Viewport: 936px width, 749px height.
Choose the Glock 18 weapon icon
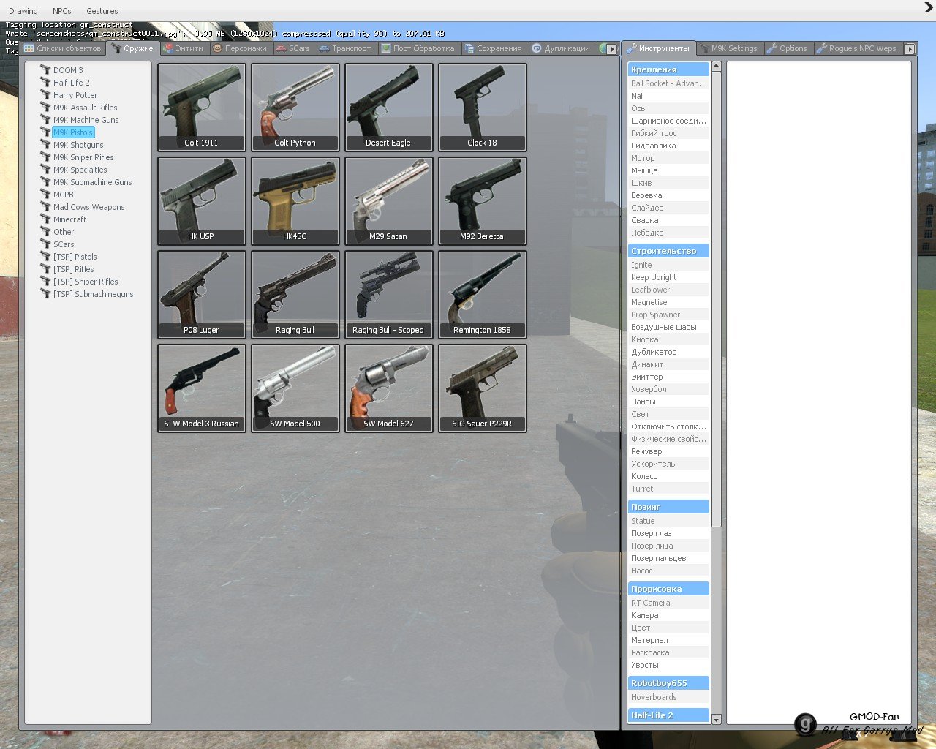(x=483, y=108)
